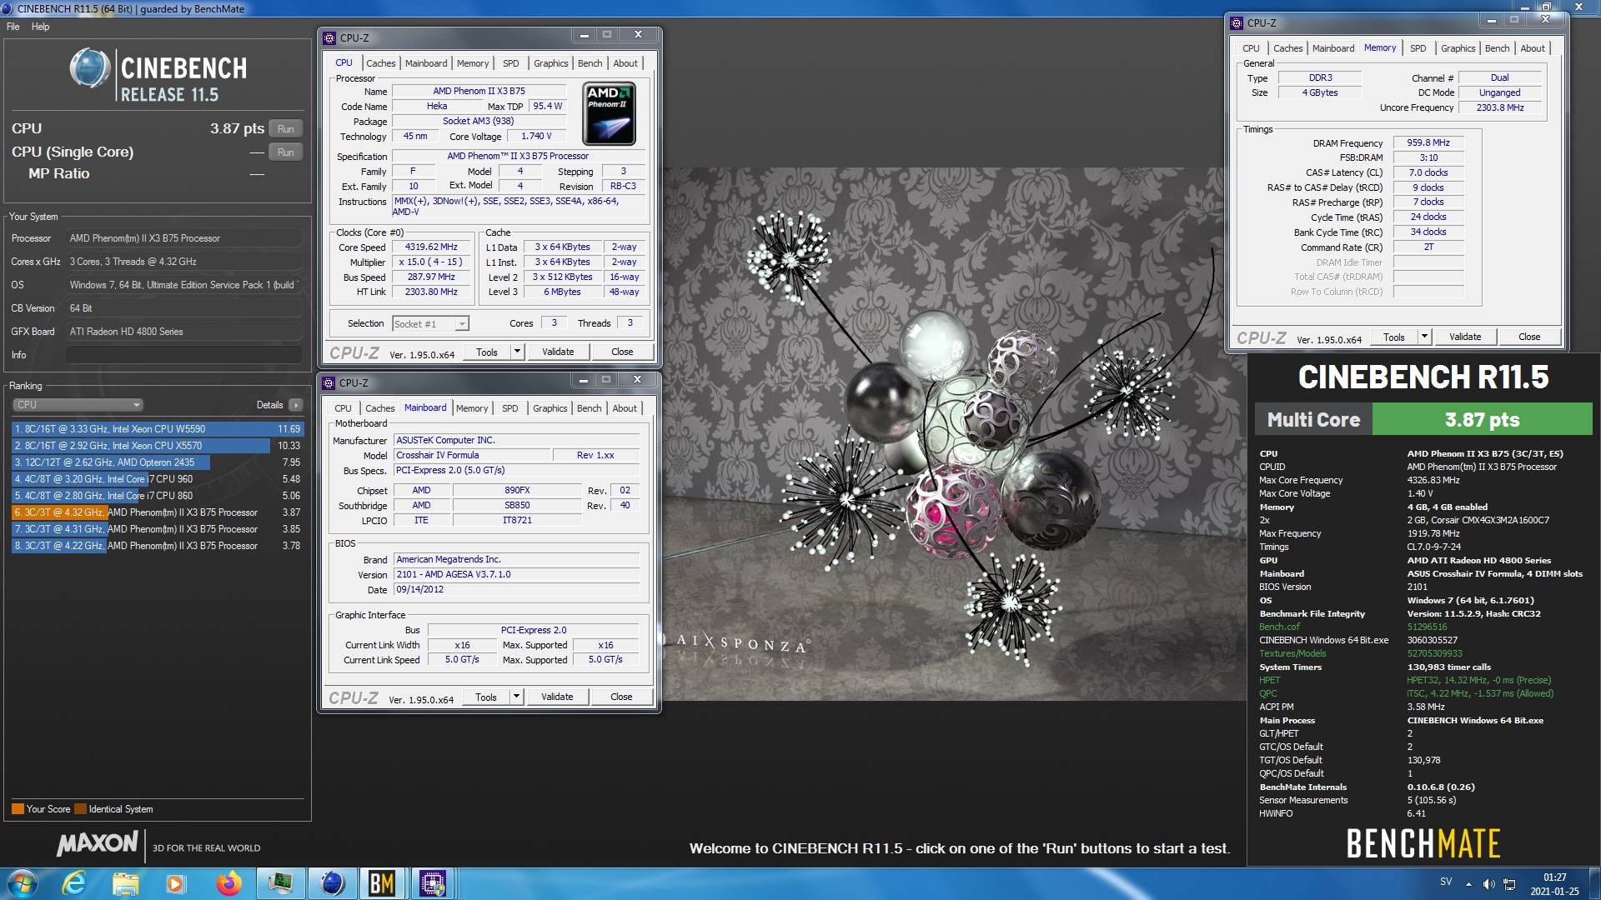Click Validate in the CPU tab CPU-Z window
Screen dimensions: 1601x900
(x=558, y=352)
